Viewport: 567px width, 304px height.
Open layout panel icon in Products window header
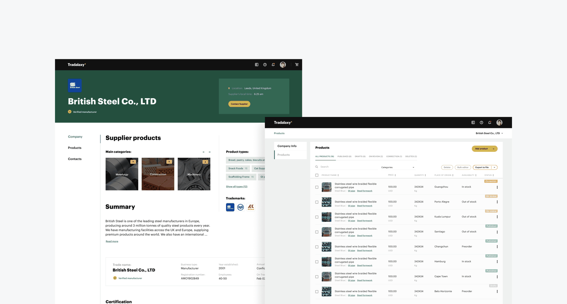coord(473,122)
